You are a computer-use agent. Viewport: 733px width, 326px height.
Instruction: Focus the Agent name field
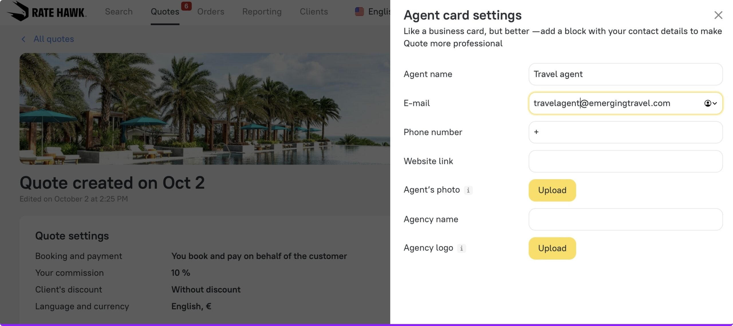tap(625, 74)
